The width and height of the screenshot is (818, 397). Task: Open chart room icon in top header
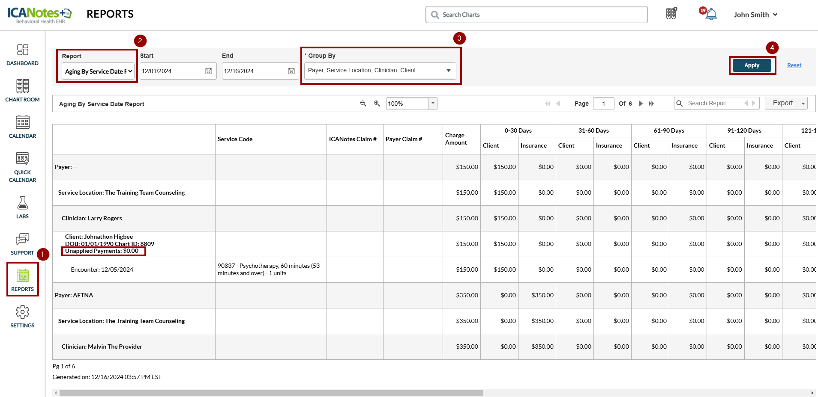[x=671, y=14]
